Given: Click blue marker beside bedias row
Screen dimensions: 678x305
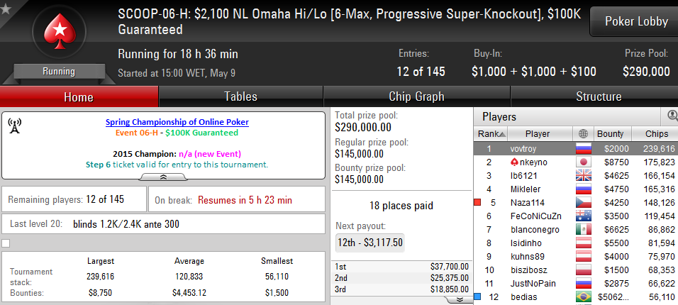Looking at the screenshot, I should 477,296.
